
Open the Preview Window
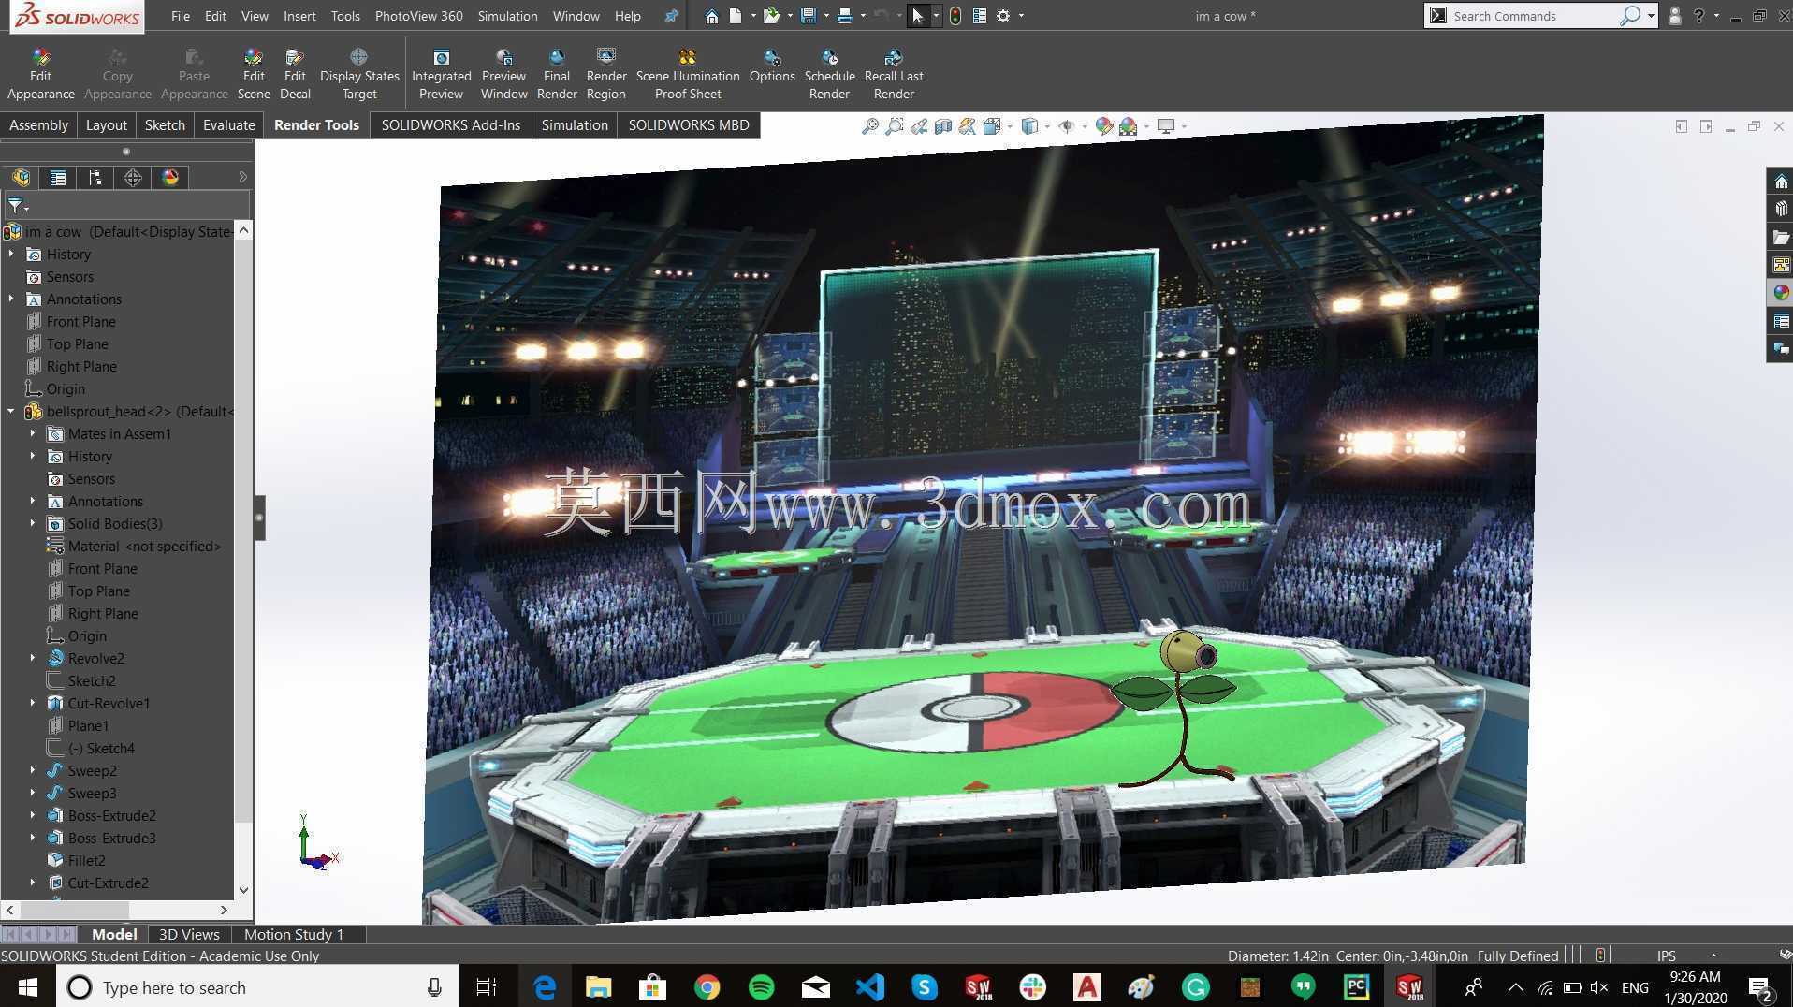(x=503, y=74)
